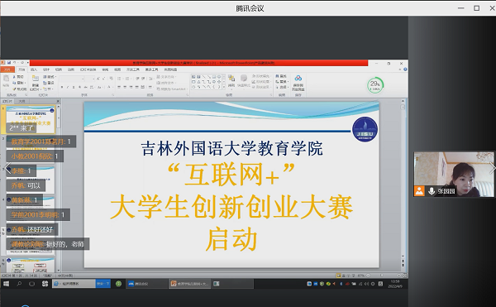
Task: Expand the font name combo box
Action: pos(83,79)
